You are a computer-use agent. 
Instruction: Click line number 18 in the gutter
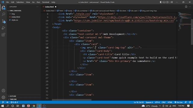pyautogui.click(x=47, y=48)
